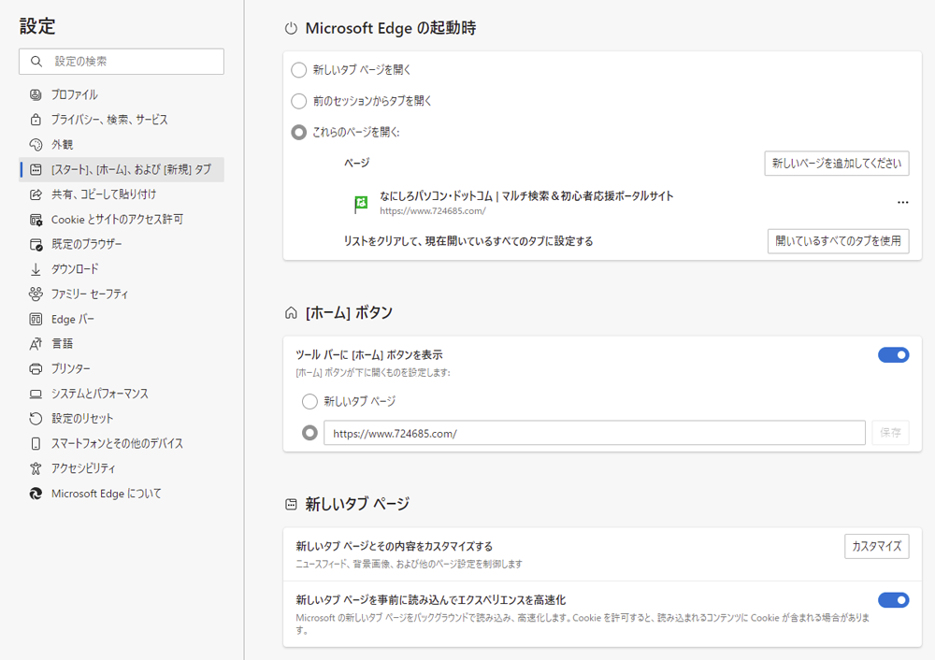Click the profile icon in the sidebar
This screenshot has height=660, width=935.
click(36, 94)
